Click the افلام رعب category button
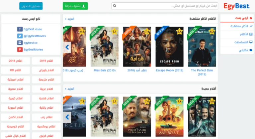The image size is (255, 139). coord(46,117)
